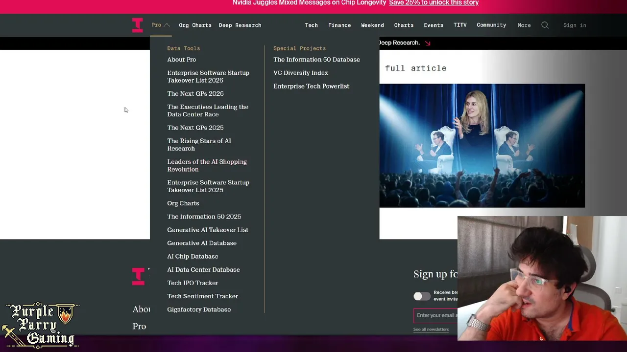The image size is (627, 352).
Task: Open Tech Sentiment Tracker
Action: coord(203,296)
